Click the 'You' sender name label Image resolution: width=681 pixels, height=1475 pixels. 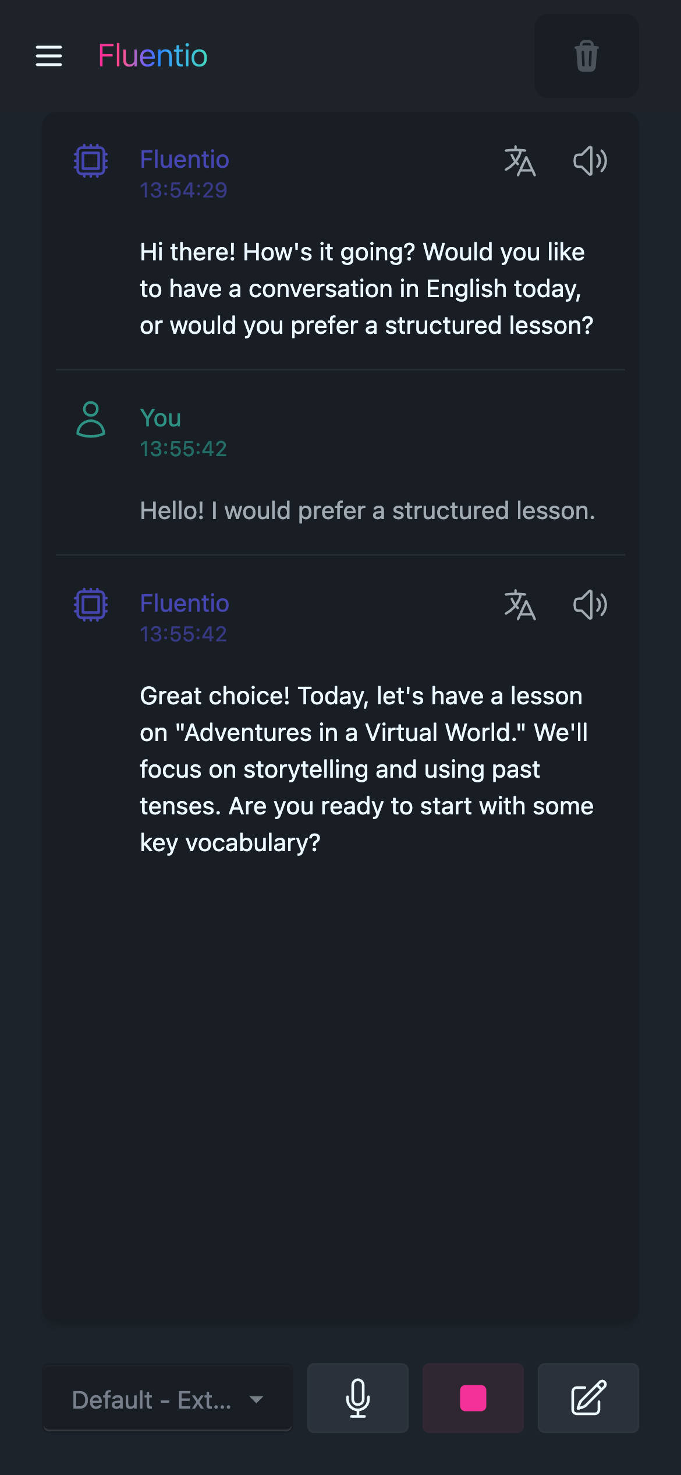161,418
